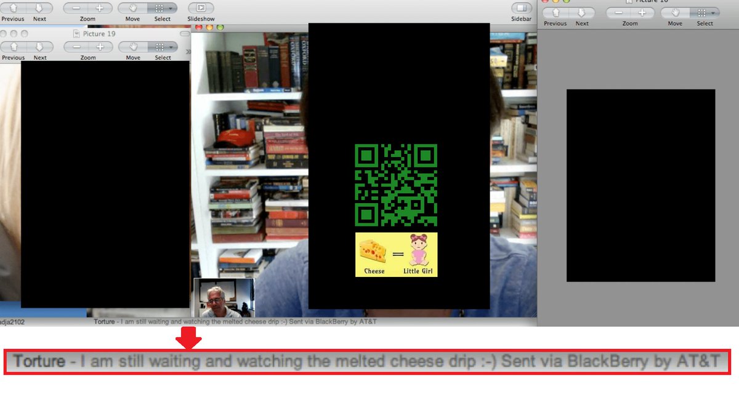Start the Slideshow
The height and width of the screenshot is (400, 739).
click(x=201, y=8)
